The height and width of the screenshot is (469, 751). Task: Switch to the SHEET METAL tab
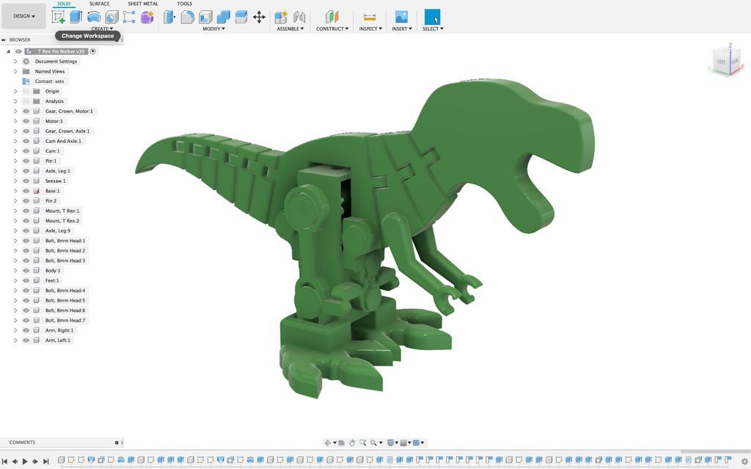click(x=143, y=4)
